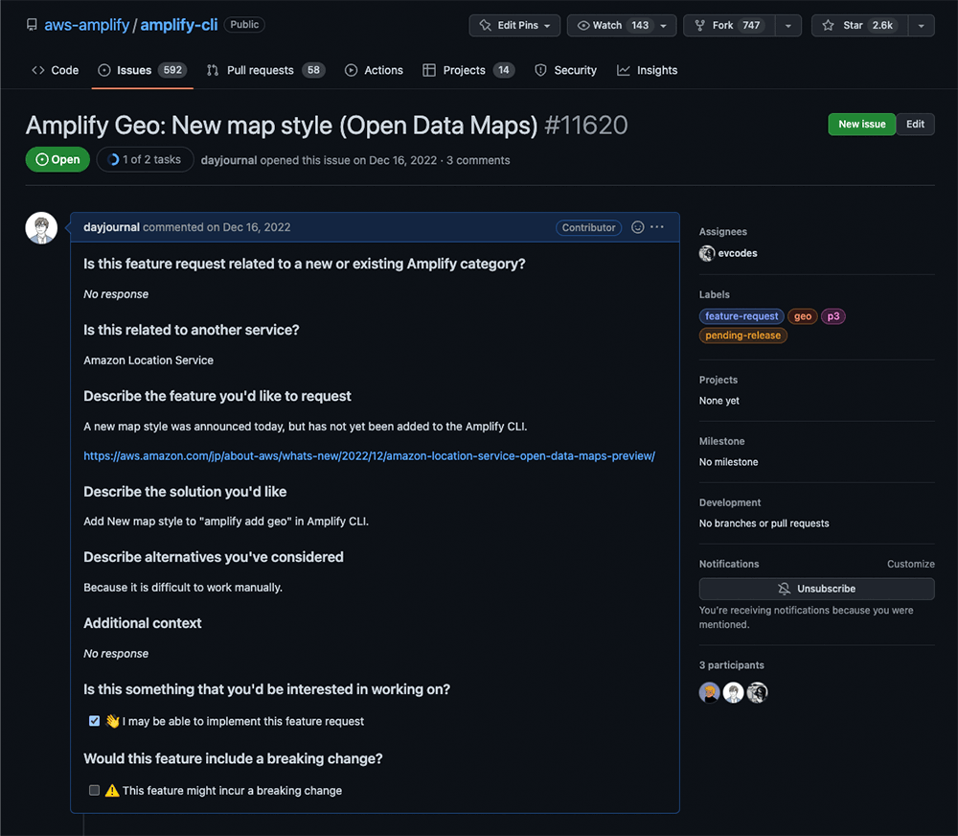
Task: Open dayjournal's avatar beside the comment
Action: 41,228
